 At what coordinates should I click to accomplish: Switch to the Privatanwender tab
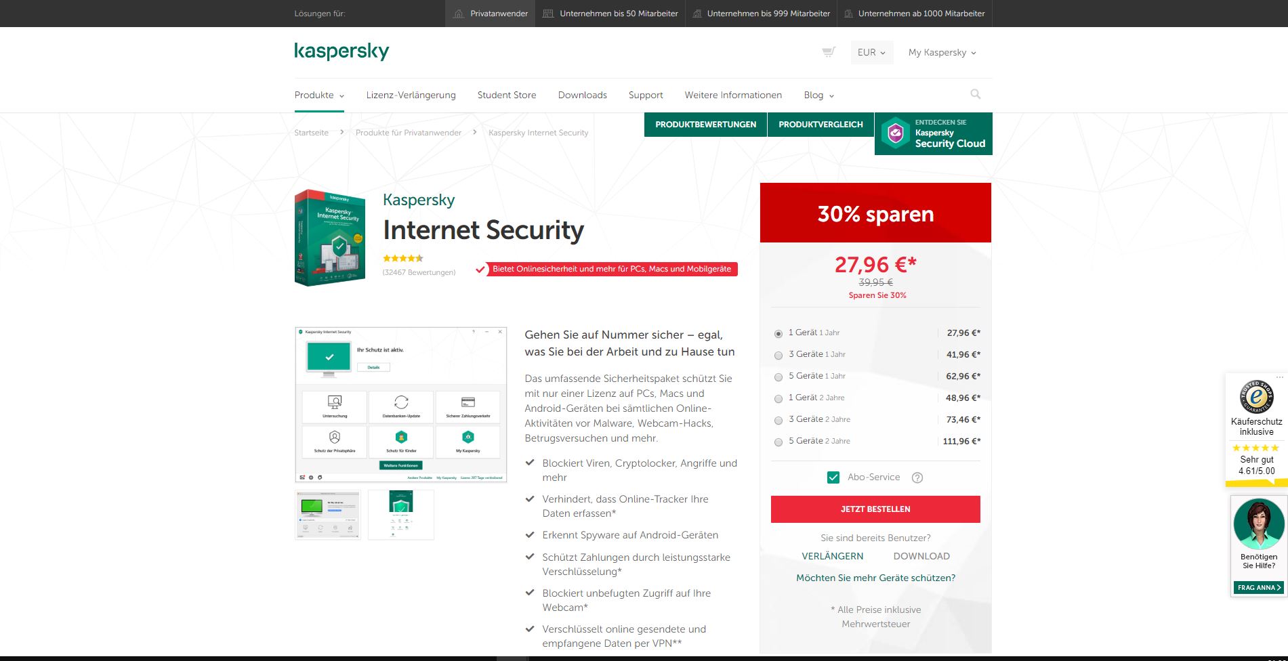(x=490, y=14)
